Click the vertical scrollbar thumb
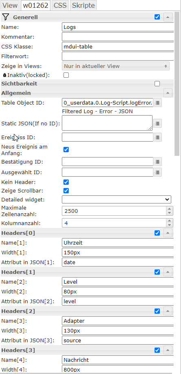 177,84
